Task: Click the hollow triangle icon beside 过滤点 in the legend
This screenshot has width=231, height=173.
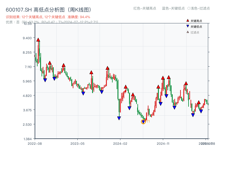Action: (x=188, y=32)
